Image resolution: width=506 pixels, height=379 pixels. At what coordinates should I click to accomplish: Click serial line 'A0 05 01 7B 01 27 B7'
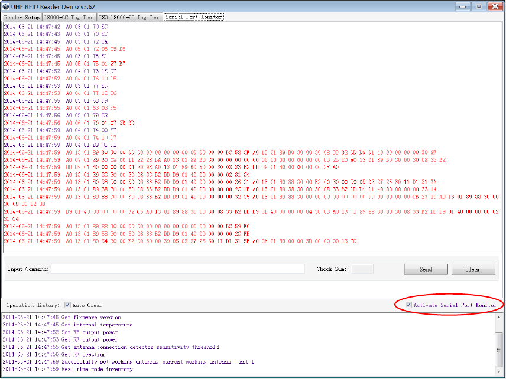click(x=64, y=64)
